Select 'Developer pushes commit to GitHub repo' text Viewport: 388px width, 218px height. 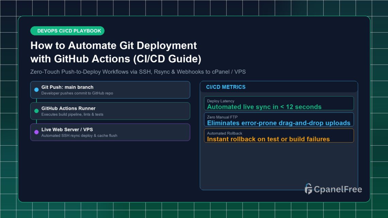(x=77, y=93)
